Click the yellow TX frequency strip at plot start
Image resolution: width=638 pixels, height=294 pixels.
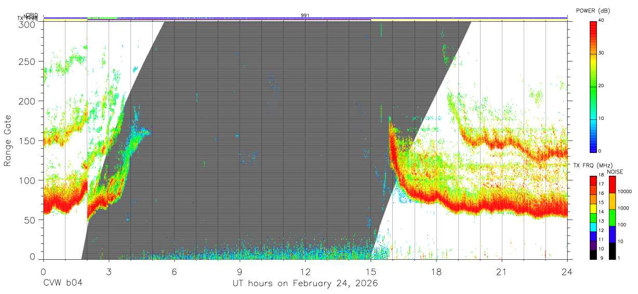click(65, 20)
